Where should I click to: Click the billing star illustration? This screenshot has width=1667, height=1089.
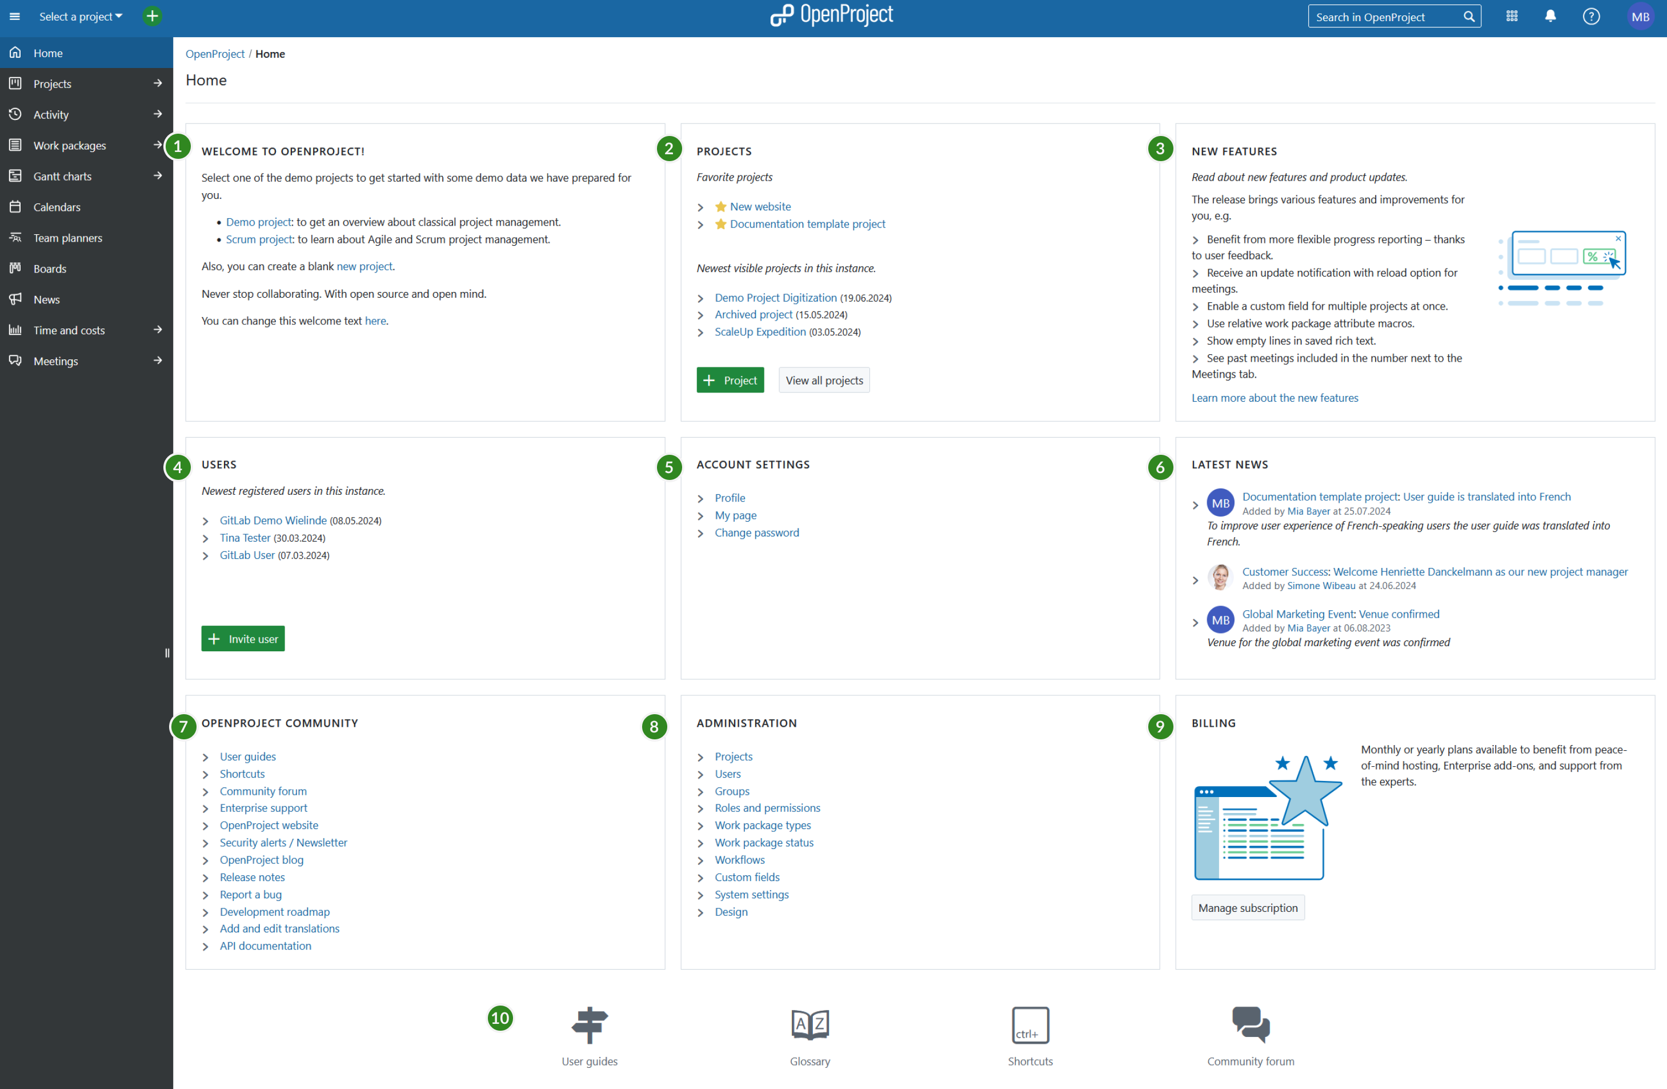pos(1268,817)
